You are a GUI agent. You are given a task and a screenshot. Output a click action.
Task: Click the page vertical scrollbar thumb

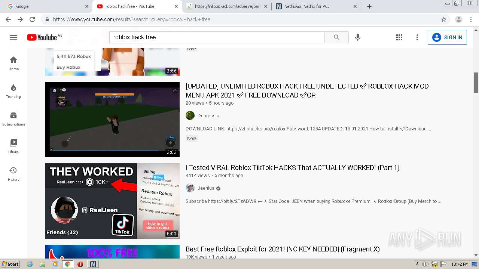pyautogui.click(x=476, y=83)
